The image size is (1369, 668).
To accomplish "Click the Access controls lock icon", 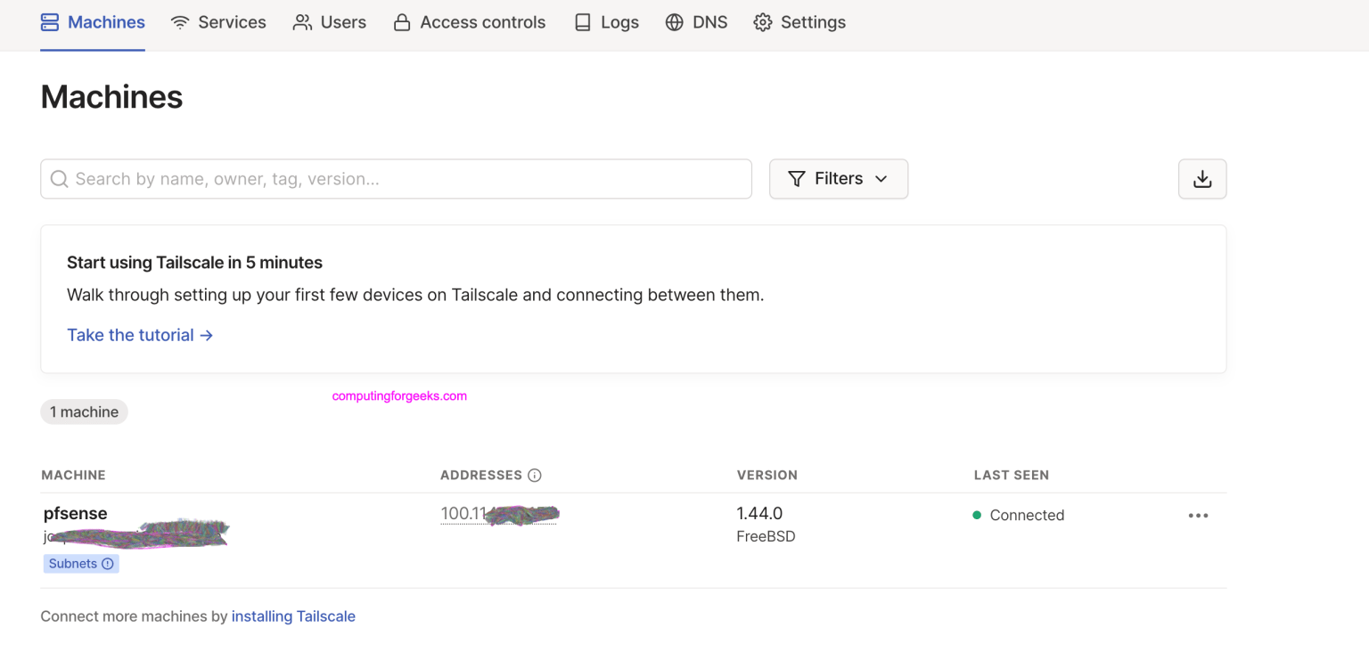I will tap(403, 21).
